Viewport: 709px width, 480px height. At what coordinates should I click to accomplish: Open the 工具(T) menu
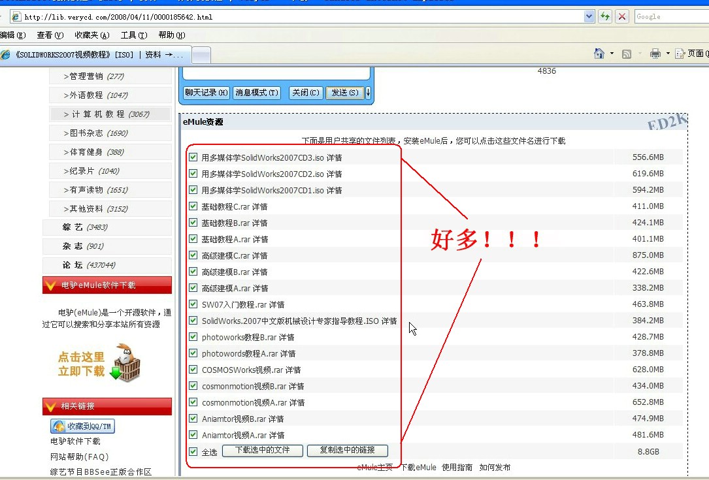coord(134,35)
